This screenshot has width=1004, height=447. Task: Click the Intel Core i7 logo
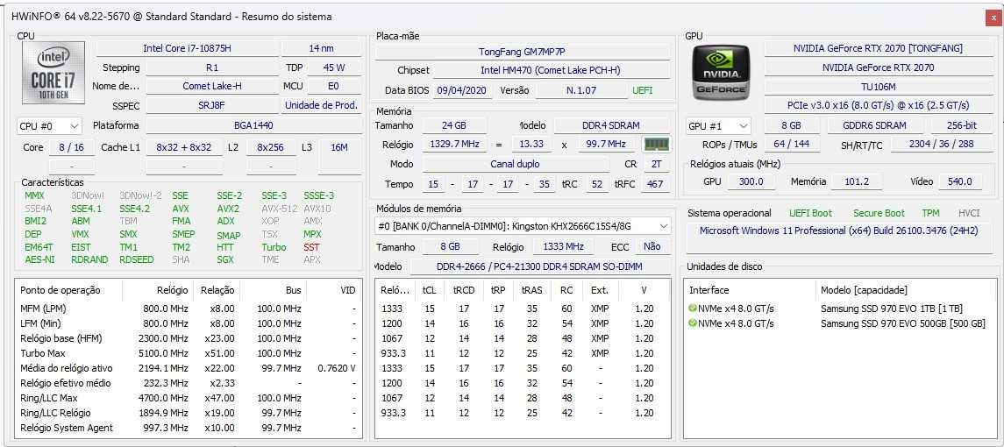point(53,73)
